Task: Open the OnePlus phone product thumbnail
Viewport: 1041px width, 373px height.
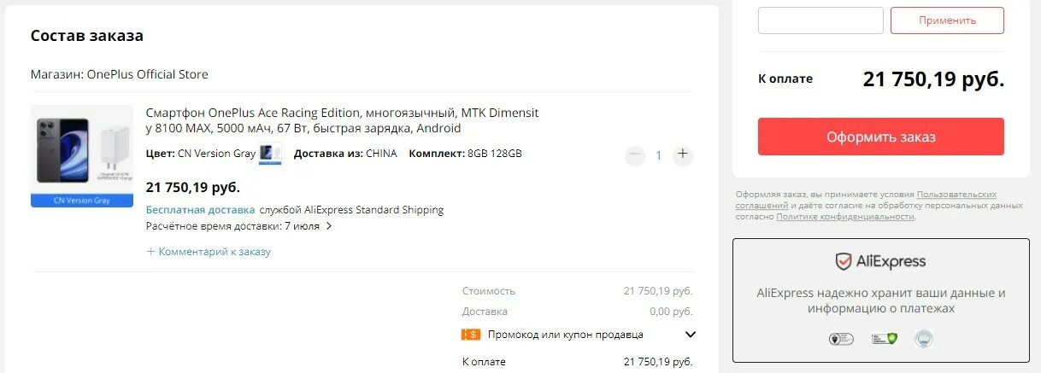Action: (x=82, y=156)
